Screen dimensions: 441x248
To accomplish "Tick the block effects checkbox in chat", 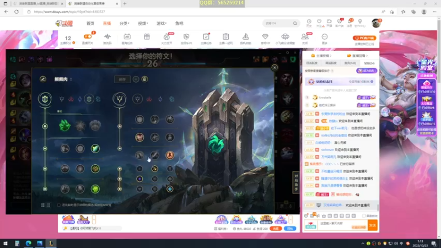I will [x=364, y=215].
